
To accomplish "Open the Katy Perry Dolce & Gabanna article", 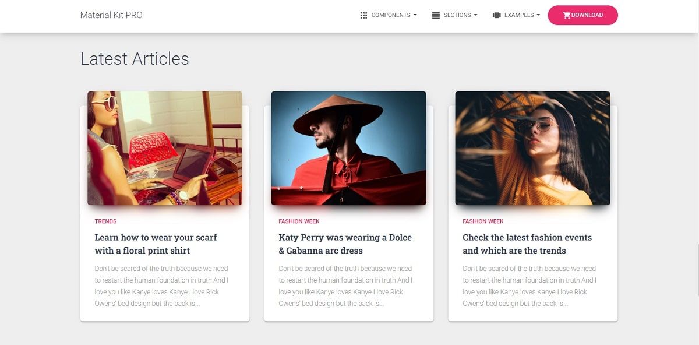I will [345, 243].
